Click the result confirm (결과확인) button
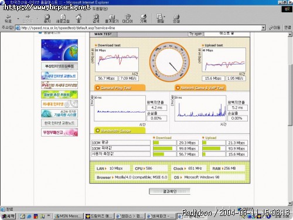The height and width of the screenshot is (220, 293). coord(169,191)
